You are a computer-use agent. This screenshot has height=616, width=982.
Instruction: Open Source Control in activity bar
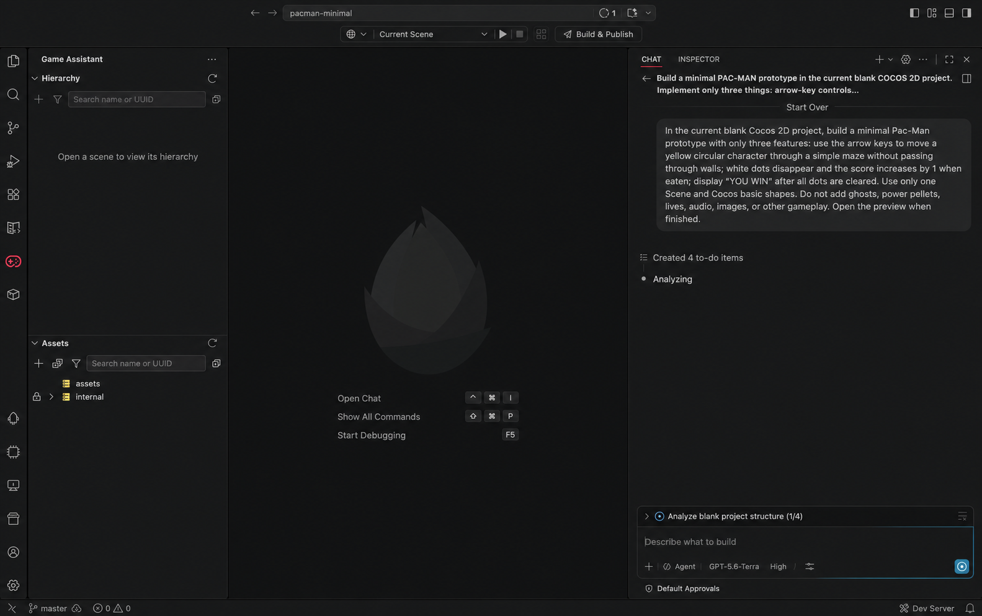click(13, 128)
